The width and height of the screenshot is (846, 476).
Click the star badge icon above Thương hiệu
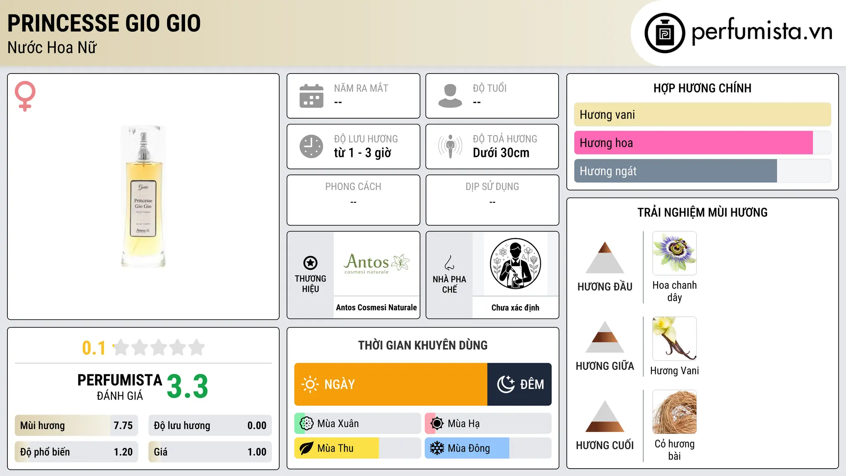[310, 263]
